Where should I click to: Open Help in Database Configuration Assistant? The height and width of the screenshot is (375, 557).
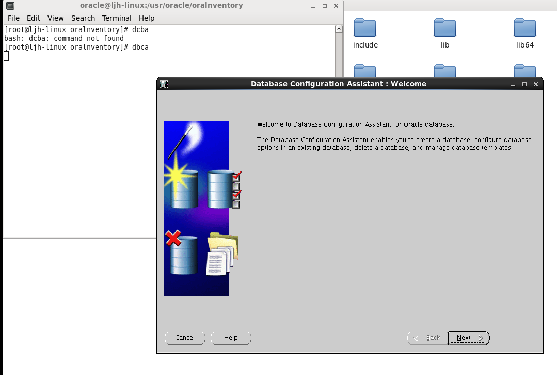tap(231, 338)
